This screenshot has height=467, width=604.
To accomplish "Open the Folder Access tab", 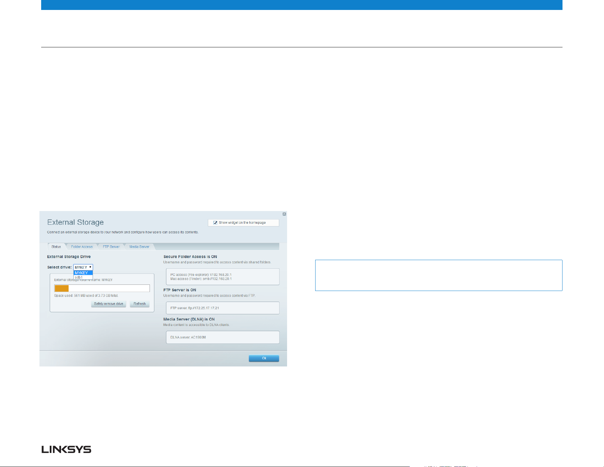I will tap(82, 247).
